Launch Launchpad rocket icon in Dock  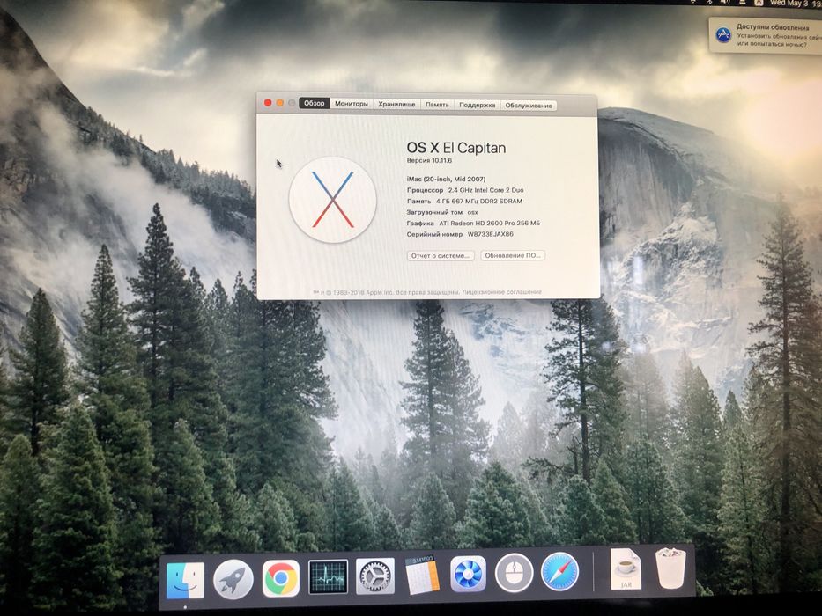coord(233,579)
